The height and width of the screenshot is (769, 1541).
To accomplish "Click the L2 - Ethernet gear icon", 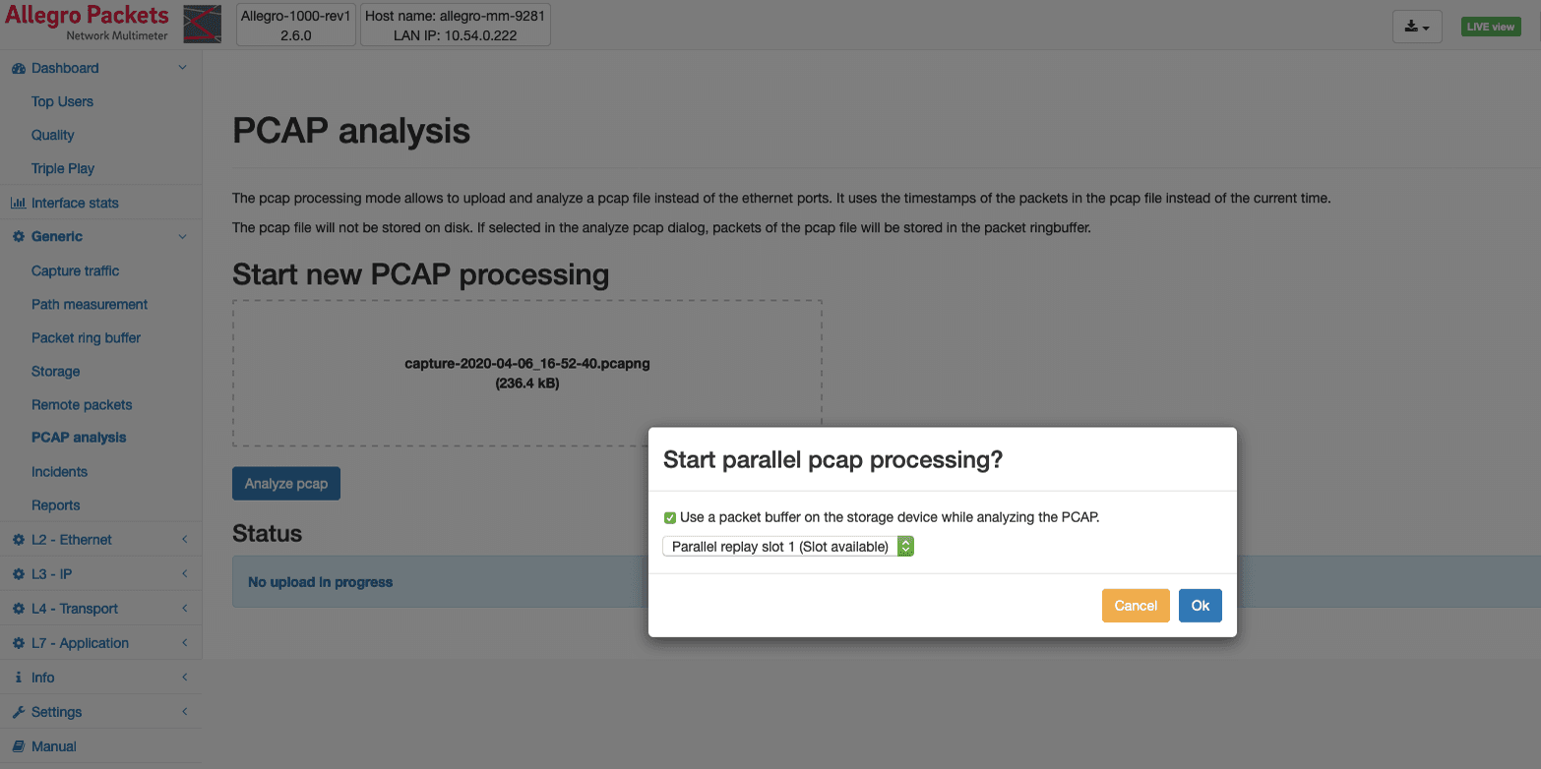I will pyautogui.click(x=18, y=539).
